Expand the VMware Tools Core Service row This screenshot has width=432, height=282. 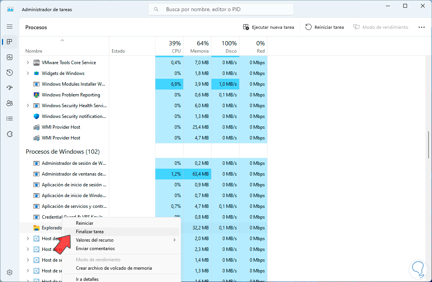click(x=28, y=63)
